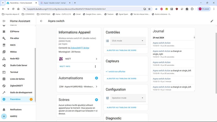The width and height of the screenshot is (217, 122).
Task: Open the En pause profile button
Action: pos(204,9)
